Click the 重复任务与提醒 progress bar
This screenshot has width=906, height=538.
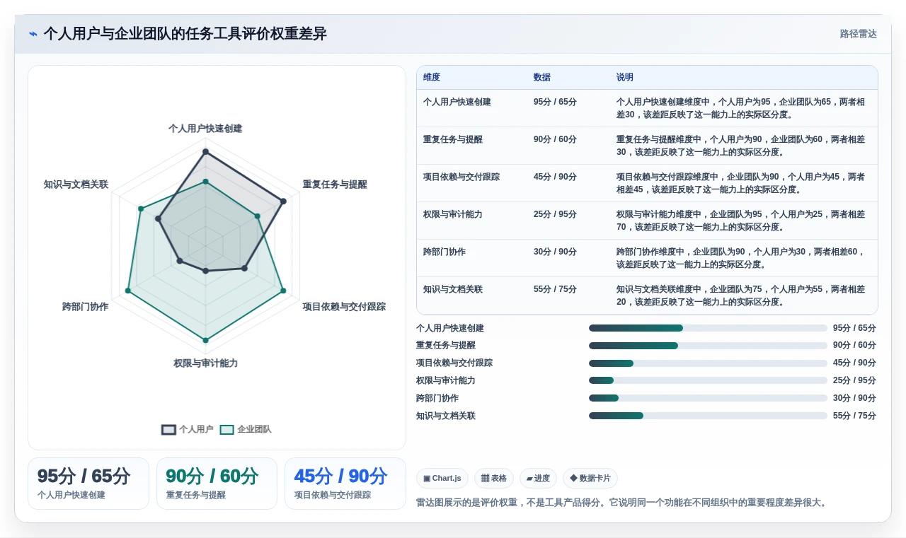point(708,346)
